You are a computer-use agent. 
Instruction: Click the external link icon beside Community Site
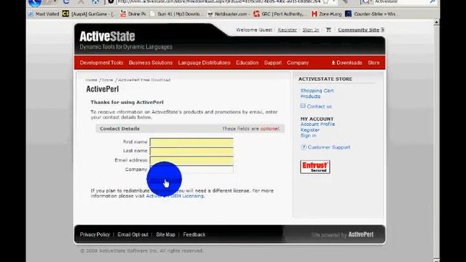(x=382, y=30)
